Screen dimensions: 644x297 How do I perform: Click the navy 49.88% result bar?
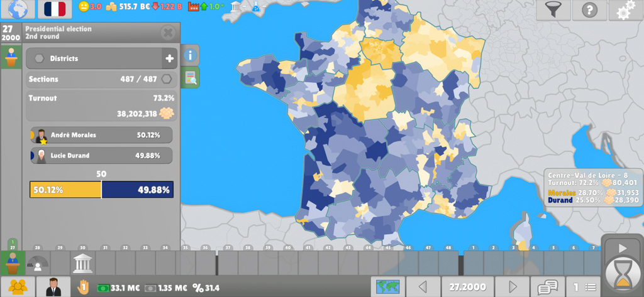(x=137, y=190)
